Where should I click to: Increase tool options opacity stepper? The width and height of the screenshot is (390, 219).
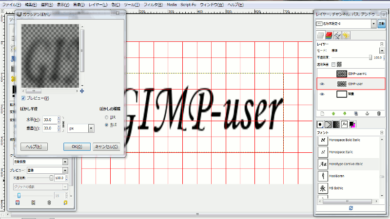pos(66,177)
